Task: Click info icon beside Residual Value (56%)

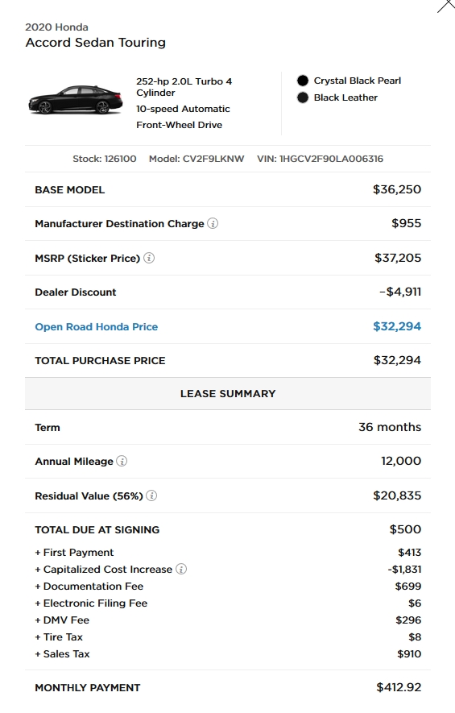Action: pyautogui.click(x=151, y=495)
